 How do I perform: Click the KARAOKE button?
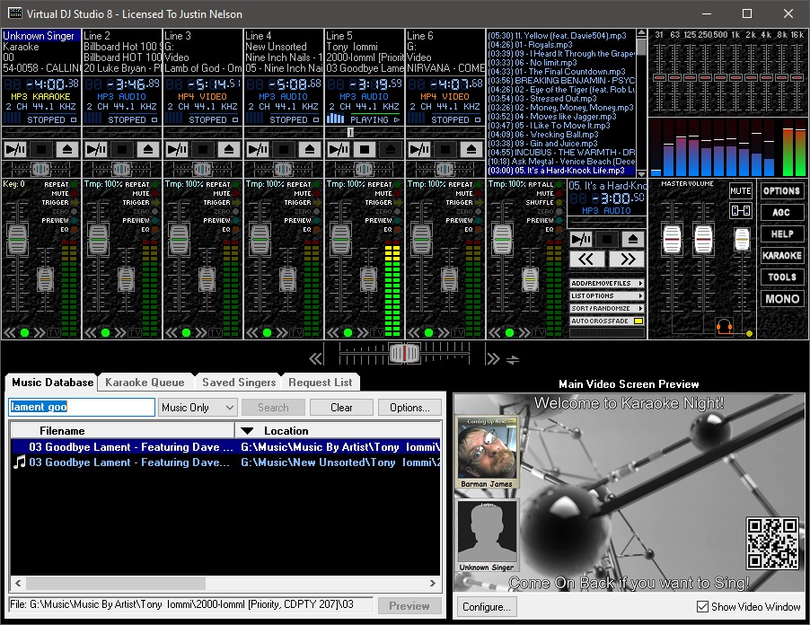(781, 256)
